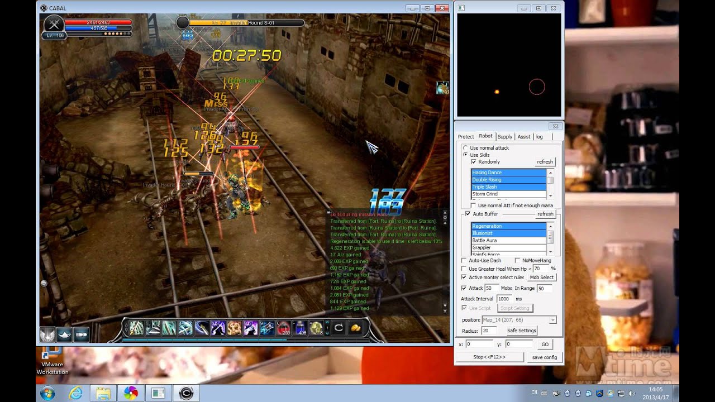Enable the Auto-Use Dash checkbox
Screen dimensions: 715x402
(464, 260)
